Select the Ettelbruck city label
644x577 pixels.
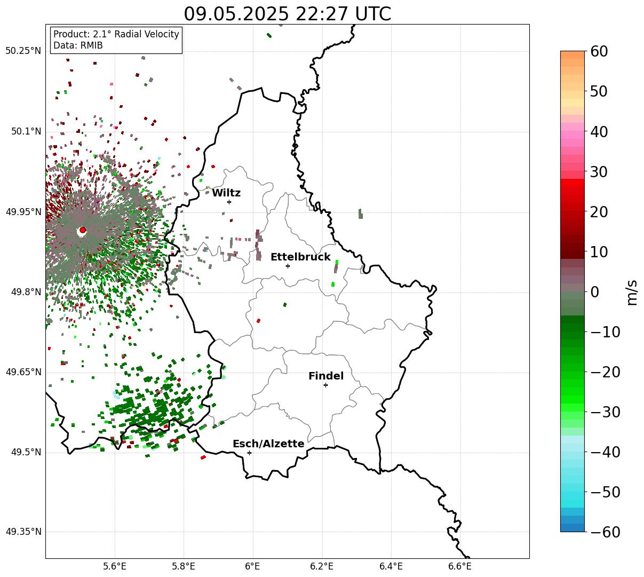coord(300,257)
